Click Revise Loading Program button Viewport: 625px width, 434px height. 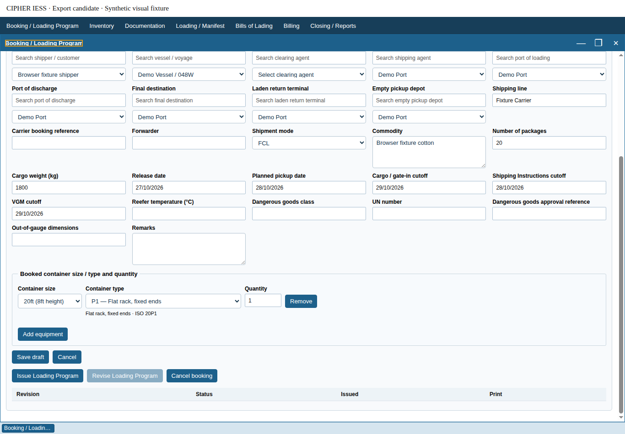(125, 376)
